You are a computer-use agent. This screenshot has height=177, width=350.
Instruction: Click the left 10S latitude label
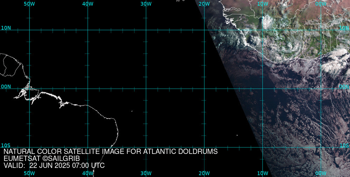[x=6, y=146]
